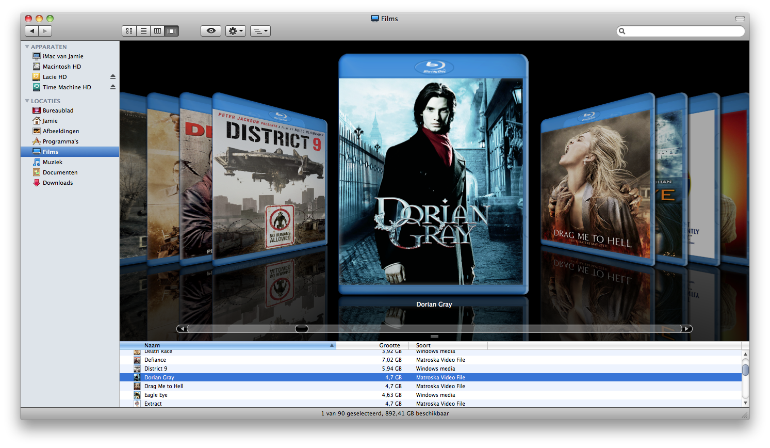Image resolution: width=770 pixels, height=448 pixels.
Task: Select the District 9 cover
Action: pyautogui.click(x=270, y=179)
